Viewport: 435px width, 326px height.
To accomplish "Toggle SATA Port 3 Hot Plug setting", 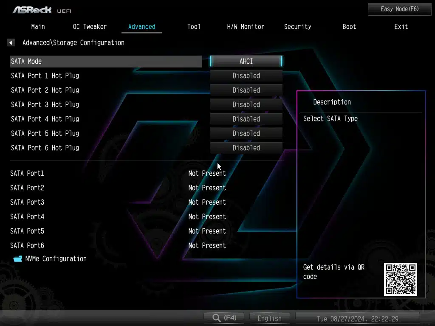I will [246, 104].
